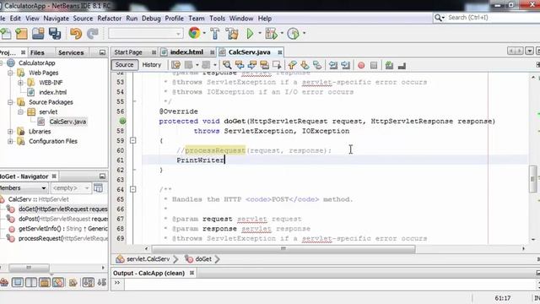540x304 pixels.
Task: Collapse the Javadoc fold at line 64
Action: pos(133,189)
